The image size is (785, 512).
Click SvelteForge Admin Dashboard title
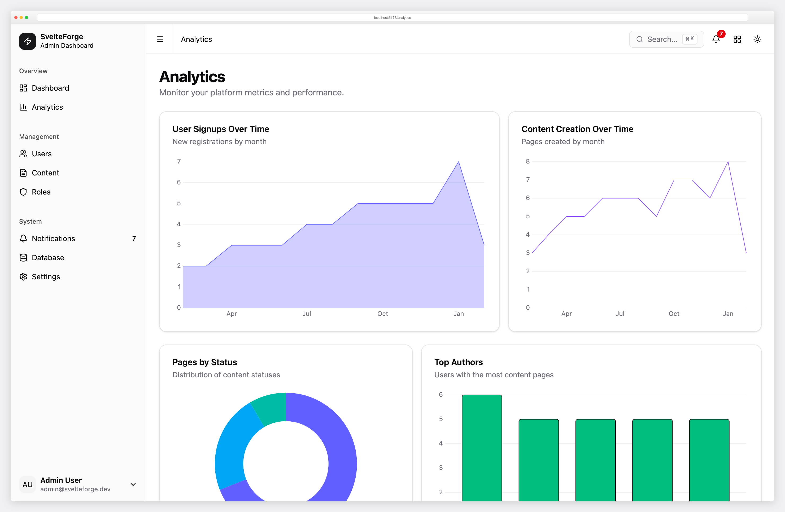pyautogui.click(x=67, y=41)
